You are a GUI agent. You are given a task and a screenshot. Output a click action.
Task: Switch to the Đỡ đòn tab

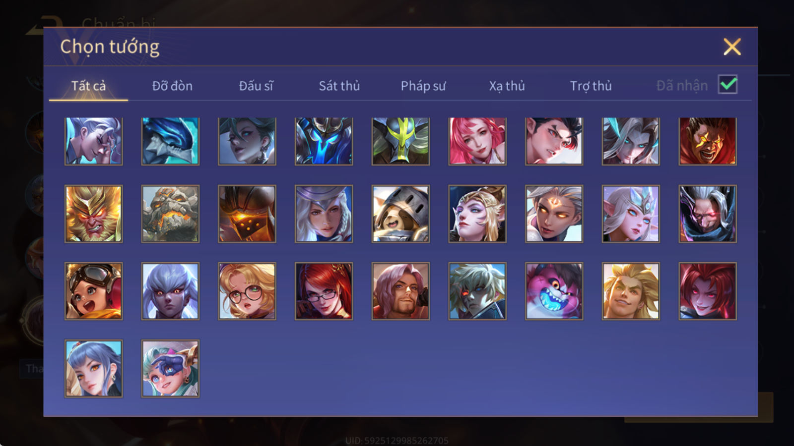click(172, 86)
